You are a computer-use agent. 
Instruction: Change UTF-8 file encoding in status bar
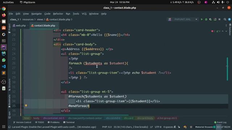pos(158,127)
